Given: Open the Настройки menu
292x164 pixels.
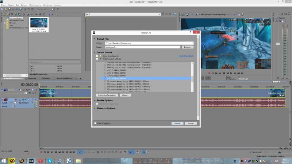Looking at the screenshot, I should coord(48,5).
